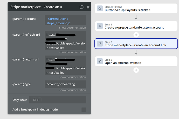Enable Add a breakpoint in debug mode

click(x=84, y=109)
